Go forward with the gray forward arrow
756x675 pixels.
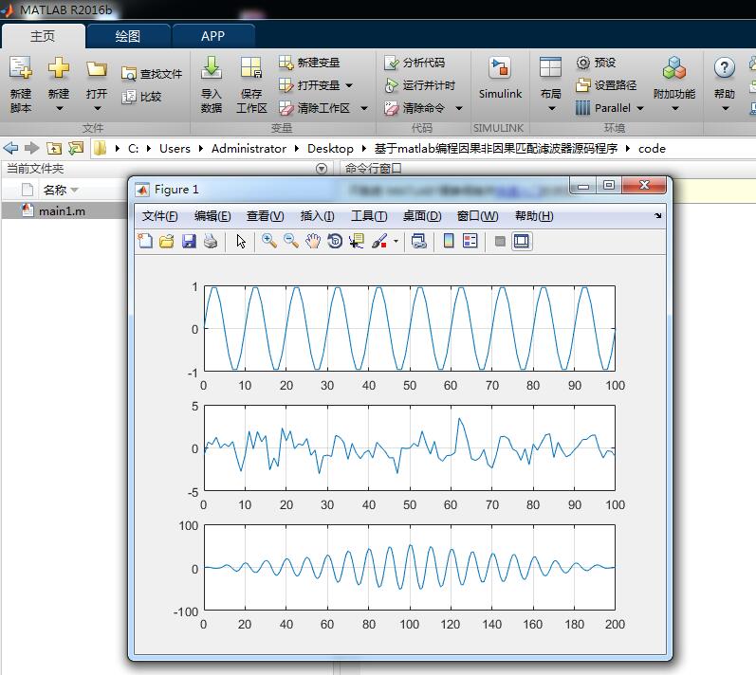[32, 148]
